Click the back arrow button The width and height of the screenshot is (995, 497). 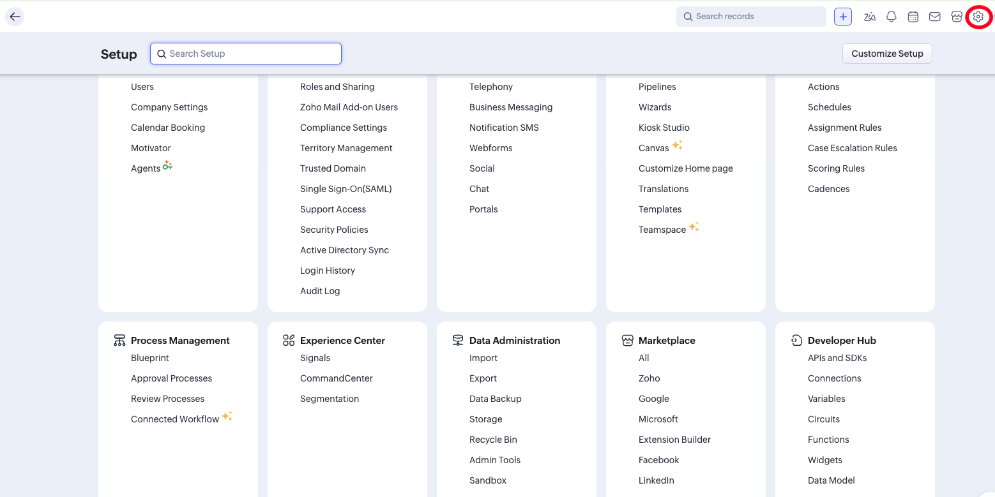click(x=15, y=17)
